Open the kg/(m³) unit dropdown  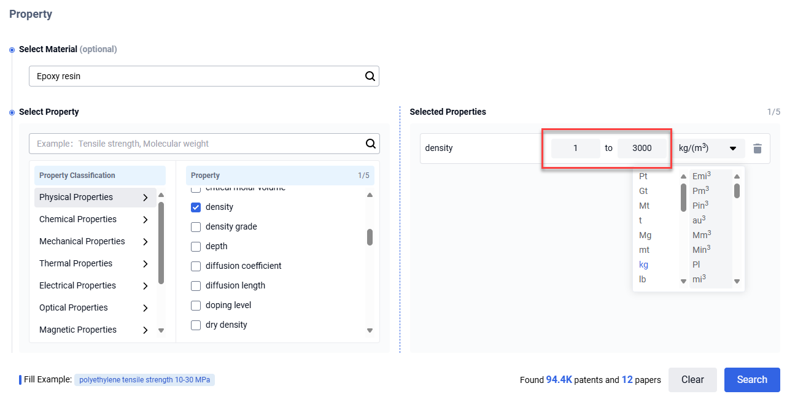coord(708,149)
